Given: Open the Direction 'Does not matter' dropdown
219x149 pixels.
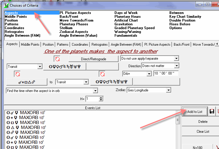Looking at the screenshot, I should tap(176, 66).
